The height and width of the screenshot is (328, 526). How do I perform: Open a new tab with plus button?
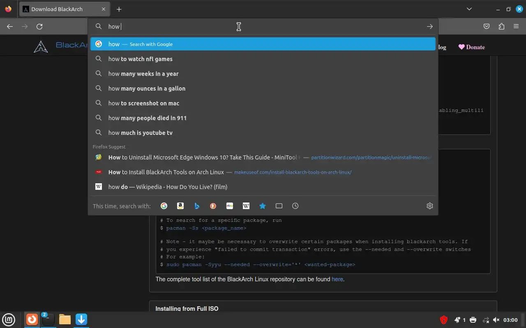click(119, 9)
